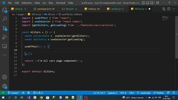Image resolution: width=178 pixels, height=100 pixels.
Task: Publish to cloud icon in status bar
Action: 23,93
